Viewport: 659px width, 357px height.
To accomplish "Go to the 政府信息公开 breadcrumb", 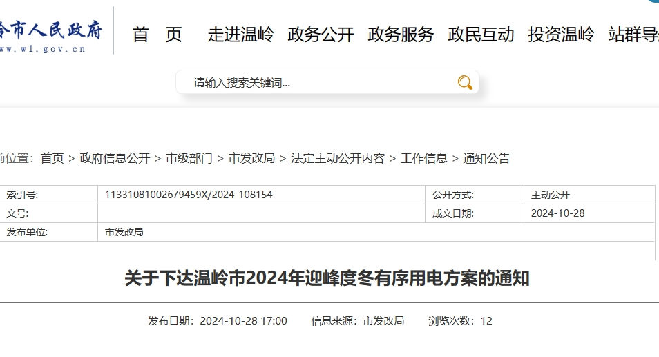I will click(115, 158).
